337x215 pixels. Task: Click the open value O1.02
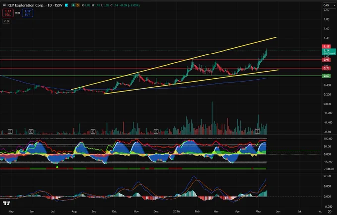click(86, 5)
